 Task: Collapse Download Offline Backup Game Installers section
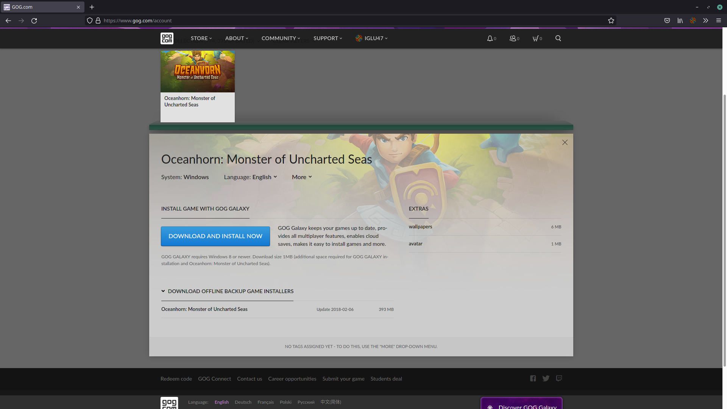(227, 291)
